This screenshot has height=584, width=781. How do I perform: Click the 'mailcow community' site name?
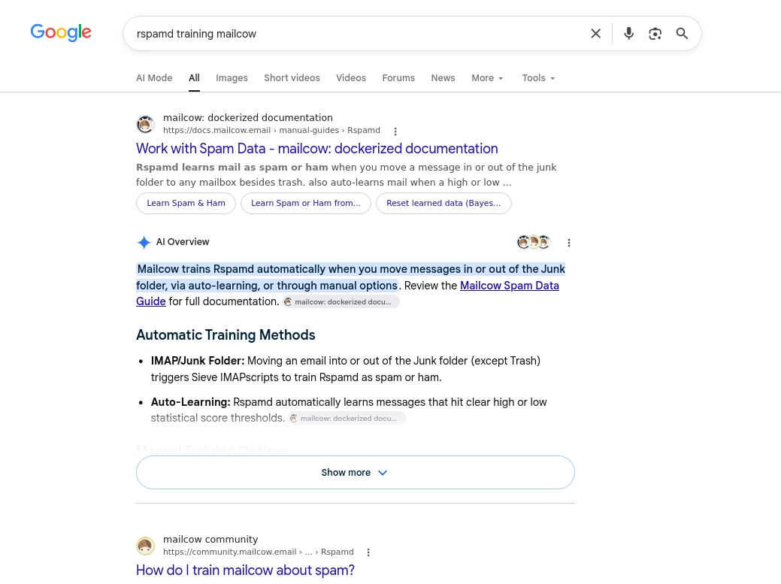tap(210, 539)
